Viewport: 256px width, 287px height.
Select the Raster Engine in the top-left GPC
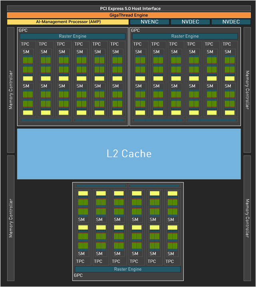pos(72,36)
